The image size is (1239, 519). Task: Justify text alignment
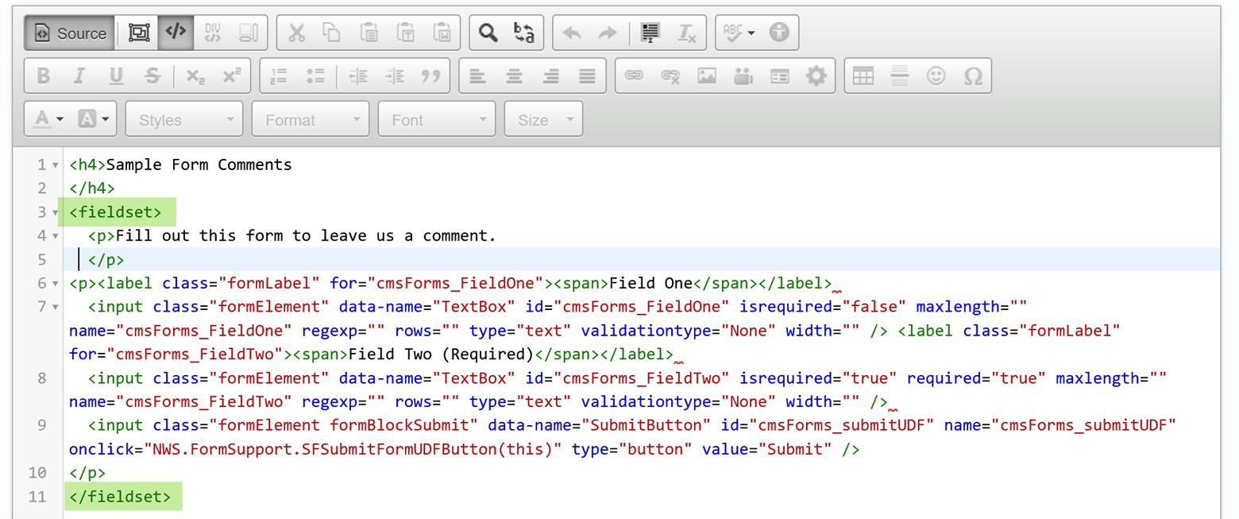[x=587, y=76]
